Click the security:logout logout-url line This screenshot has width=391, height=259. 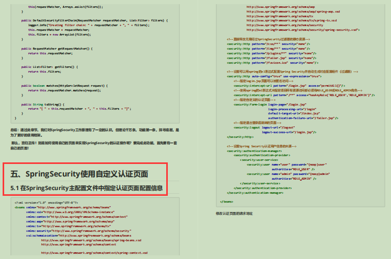264,127
